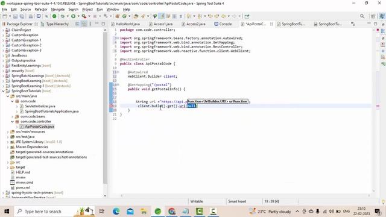Toggle Show Whitespace Characters
Image resolution: width=386 pixels, height=217 pixels.
click(x=181, y=16)
